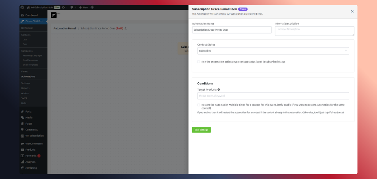The image size is (377, 179).
Task: Enable restart automation multiple times checkbox
Action: pyautogui.click(x=198, y=105)
